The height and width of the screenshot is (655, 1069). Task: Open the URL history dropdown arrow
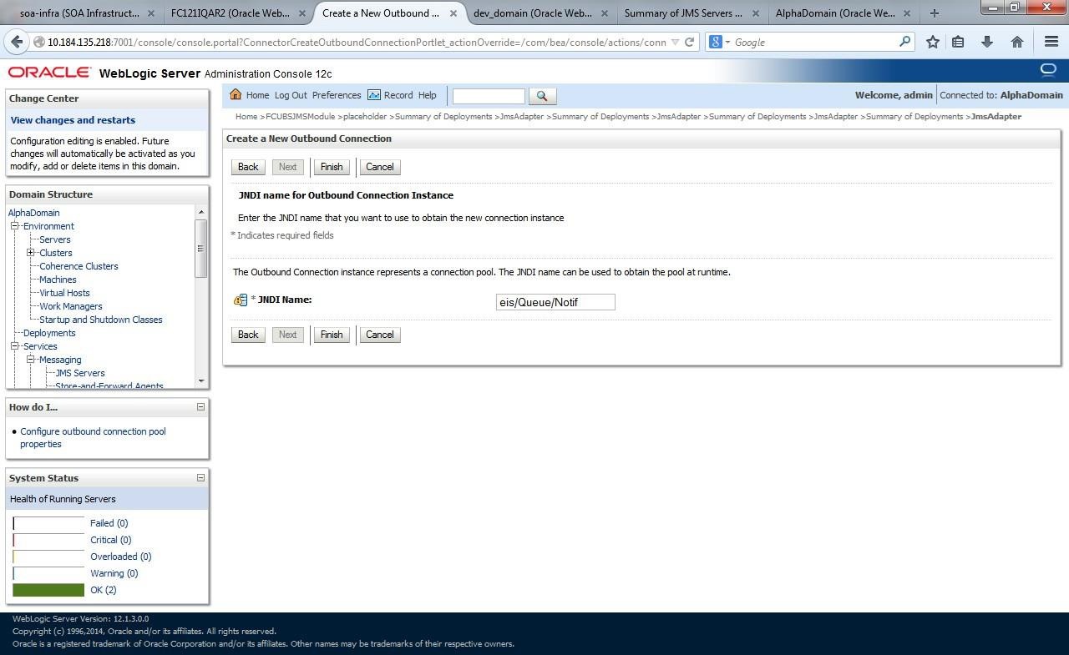click(x=675, y=43)
